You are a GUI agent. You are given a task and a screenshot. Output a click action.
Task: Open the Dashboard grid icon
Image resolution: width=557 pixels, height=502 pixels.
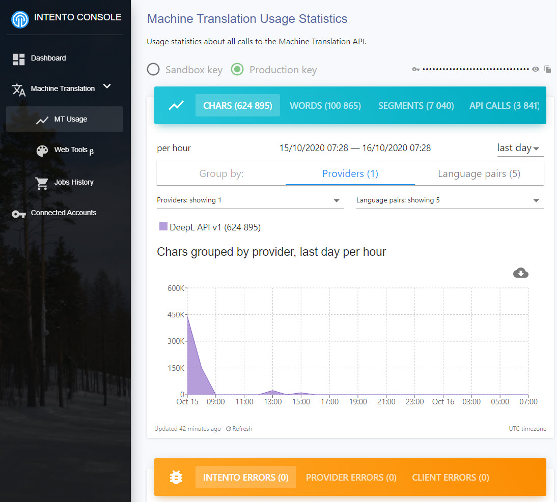point(19,59)
